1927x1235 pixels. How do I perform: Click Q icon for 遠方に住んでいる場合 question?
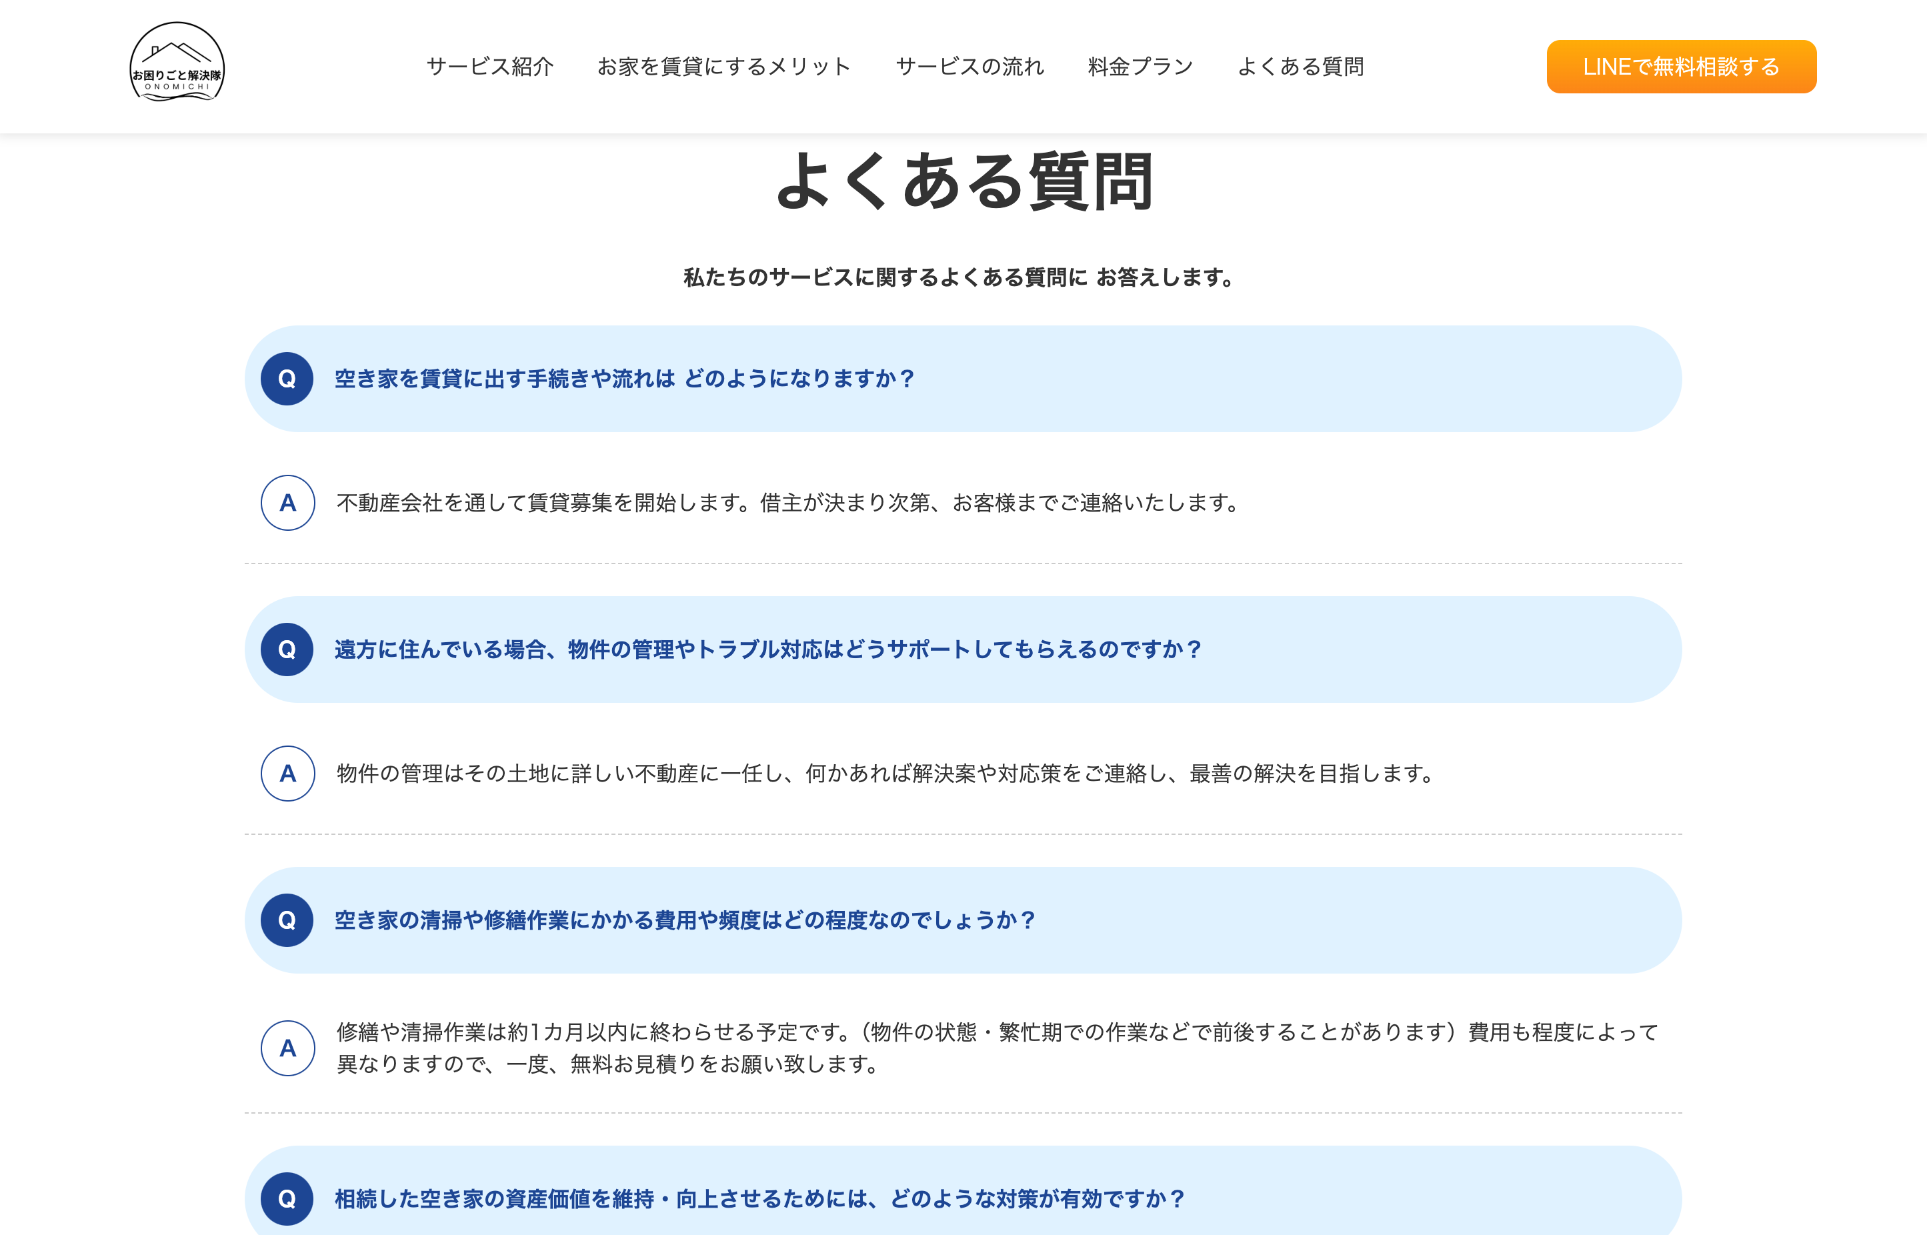(287, 650)
